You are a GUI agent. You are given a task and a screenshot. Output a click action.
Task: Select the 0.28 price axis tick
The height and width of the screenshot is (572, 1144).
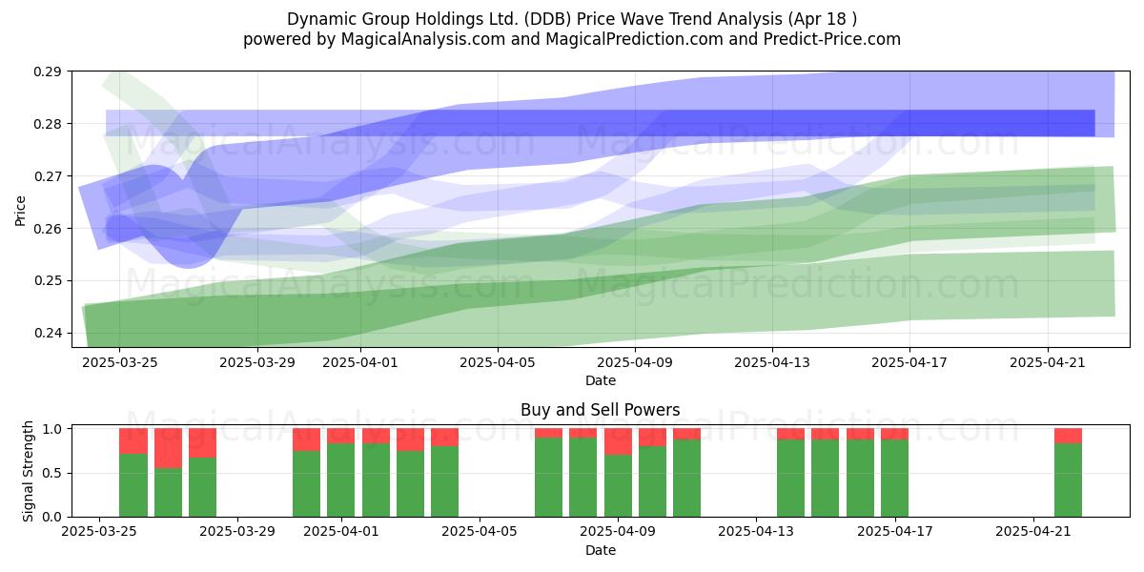pos(50,124)
